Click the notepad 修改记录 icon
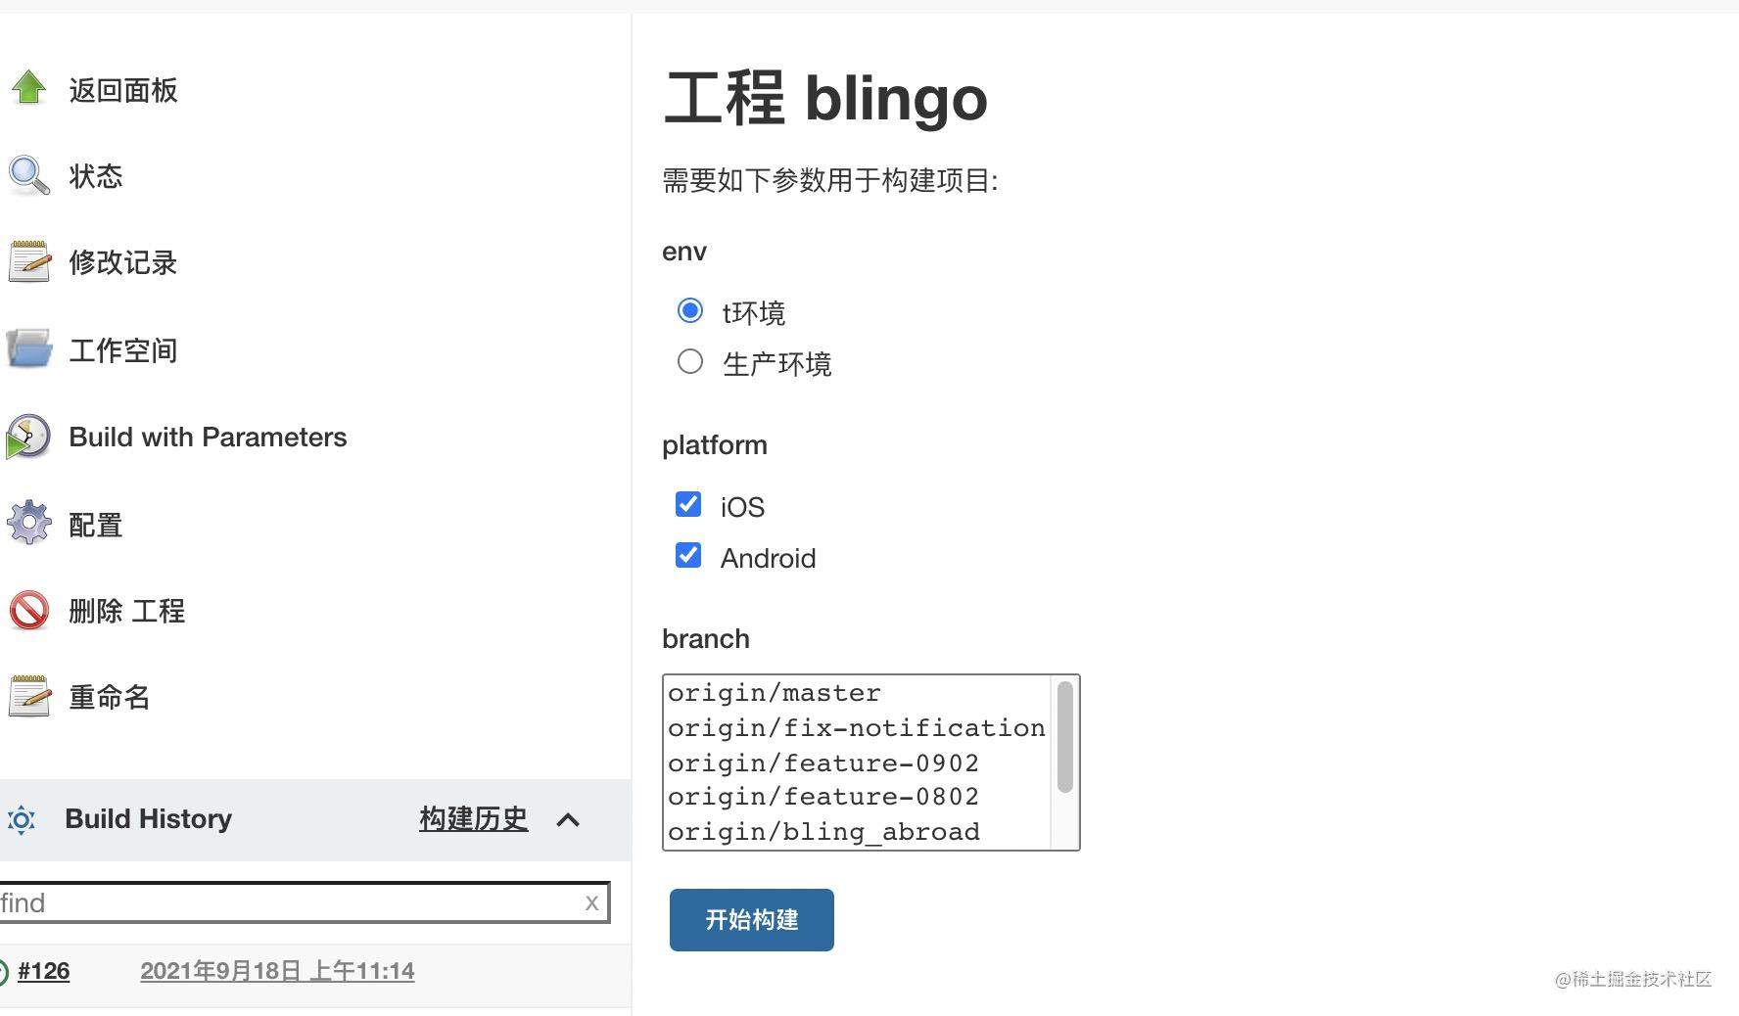The width and height of the screenshot is (1739, 1016). click(x=29, y=262)
